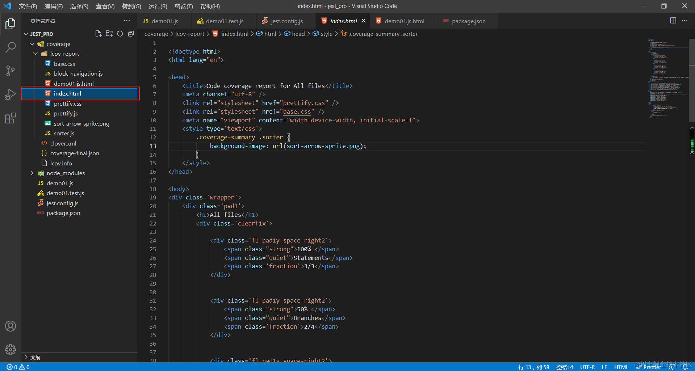Open the Terminal menu in menu bar
This screenshot has height=371, width=695.
[x=183, y=6]
